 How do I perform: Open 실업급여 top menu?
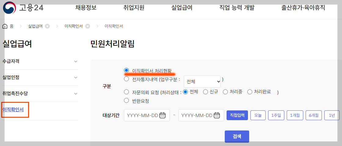click(182, 8)
